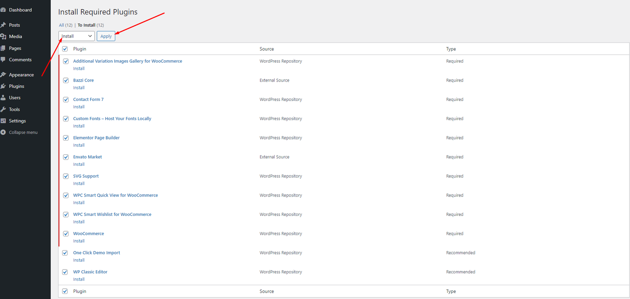Viewport: 630px width, 299px height.
Task: Open Additional Variation Images Gallery plugin link
Action: pyautogui.click(x=128, y=61)
